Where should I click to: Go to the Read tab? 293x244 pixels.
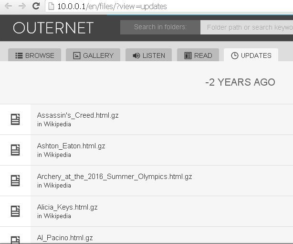tap(198, 55)
